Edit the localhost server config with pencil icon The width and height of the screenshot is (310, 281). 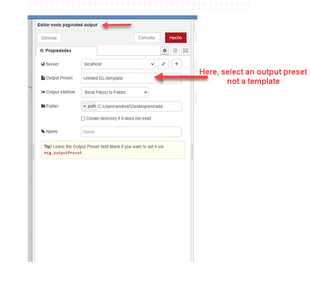[x=164, y=64]
